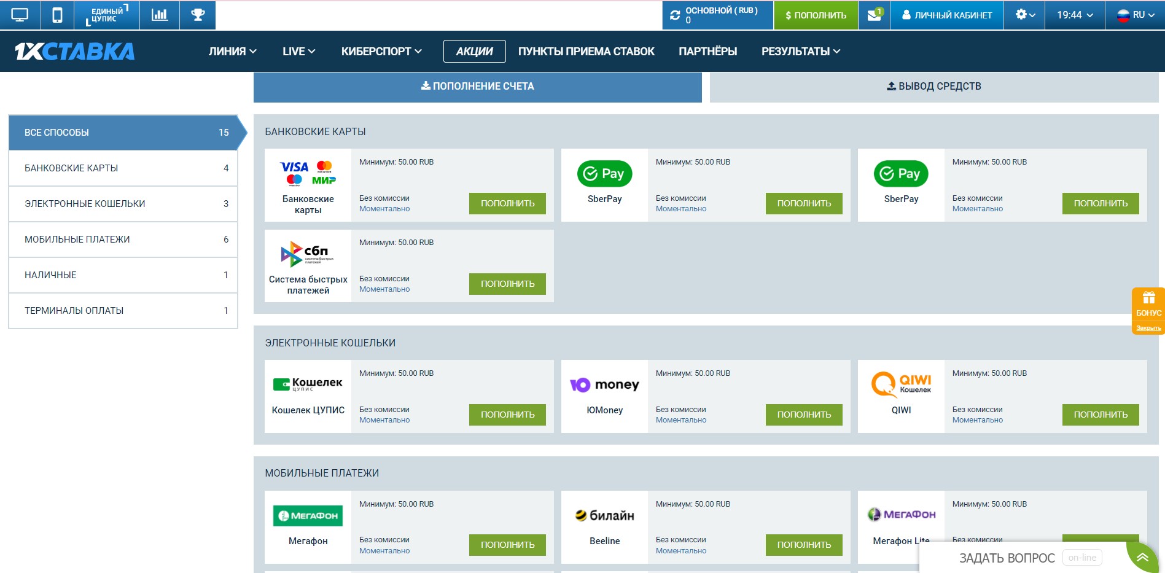The width and height of the screenshot is (1165, 573).
Task: Click the scroll-to-top double chevron
Action: 1142,558
